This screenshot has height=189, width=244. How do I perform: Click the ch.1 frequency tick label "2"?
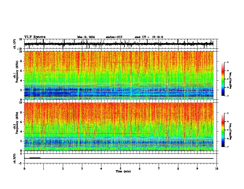pyautogui.click(x=22, y=90)
